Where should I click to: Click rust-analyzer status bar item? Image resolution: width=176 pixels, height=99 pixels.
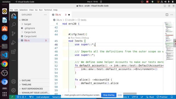[x=43, y=97]
